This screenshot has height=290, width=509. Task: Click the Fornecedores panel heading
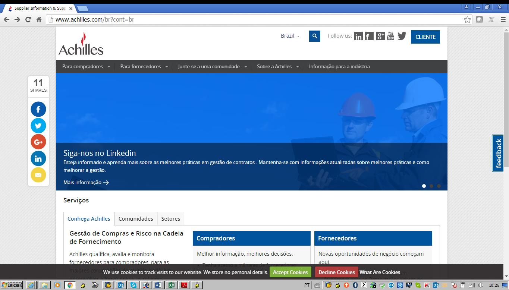(x=373, y=238)
